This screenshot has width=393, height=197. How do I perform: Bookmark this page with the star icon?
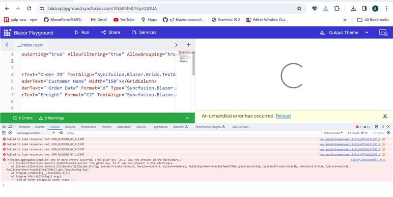299,8
